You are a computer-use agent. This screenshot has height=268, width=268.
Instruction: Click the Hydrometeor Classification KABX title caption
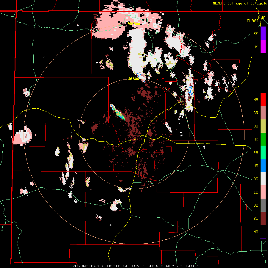(x=134, y=266)
